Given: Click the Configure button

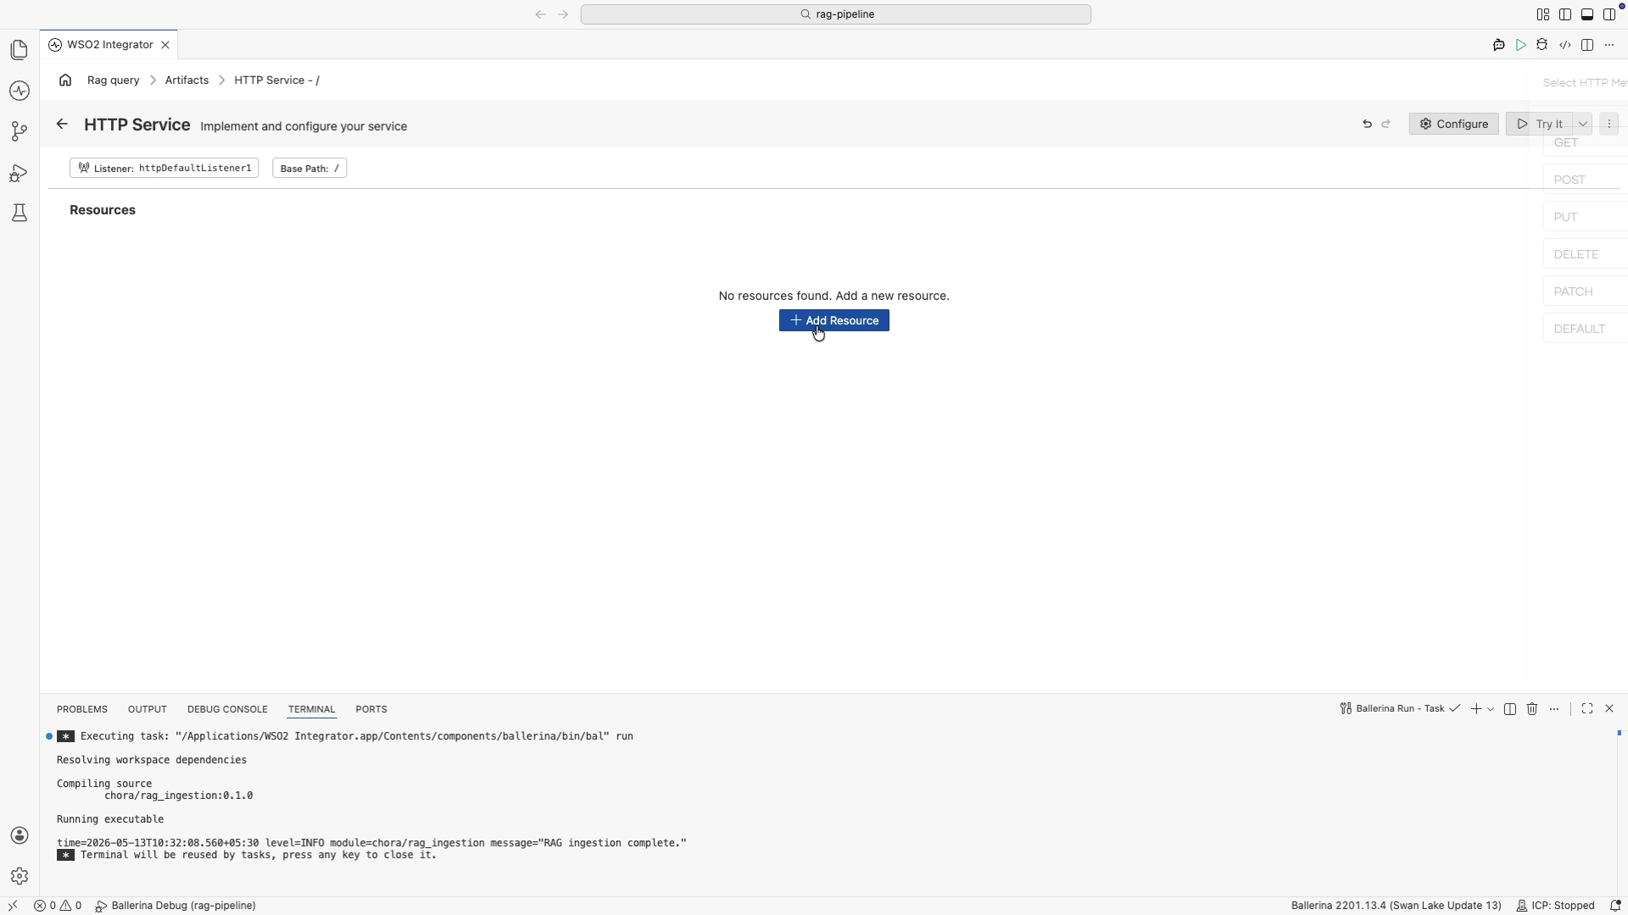Looking at the screenshot, I should [x=1453, y=125].
